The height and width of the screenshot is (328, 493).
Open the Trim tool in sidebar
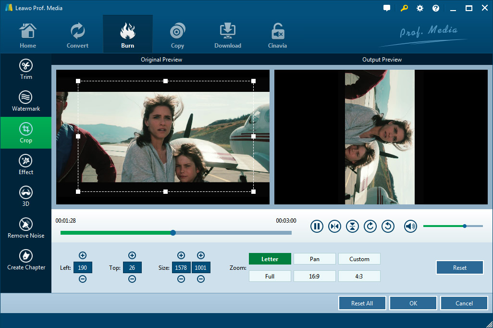[x=26, y=70]
